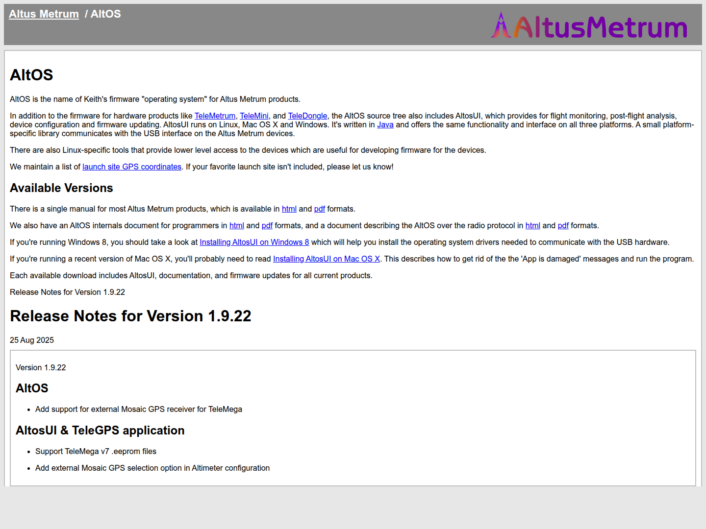Open Installing AltosUI on Mac OS X link

pyautogui.click(x=327, y=259)
